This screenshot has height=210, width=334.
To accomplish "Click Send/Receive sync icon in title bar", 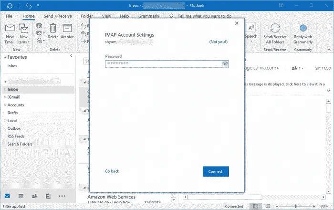I will pos(10,6).
